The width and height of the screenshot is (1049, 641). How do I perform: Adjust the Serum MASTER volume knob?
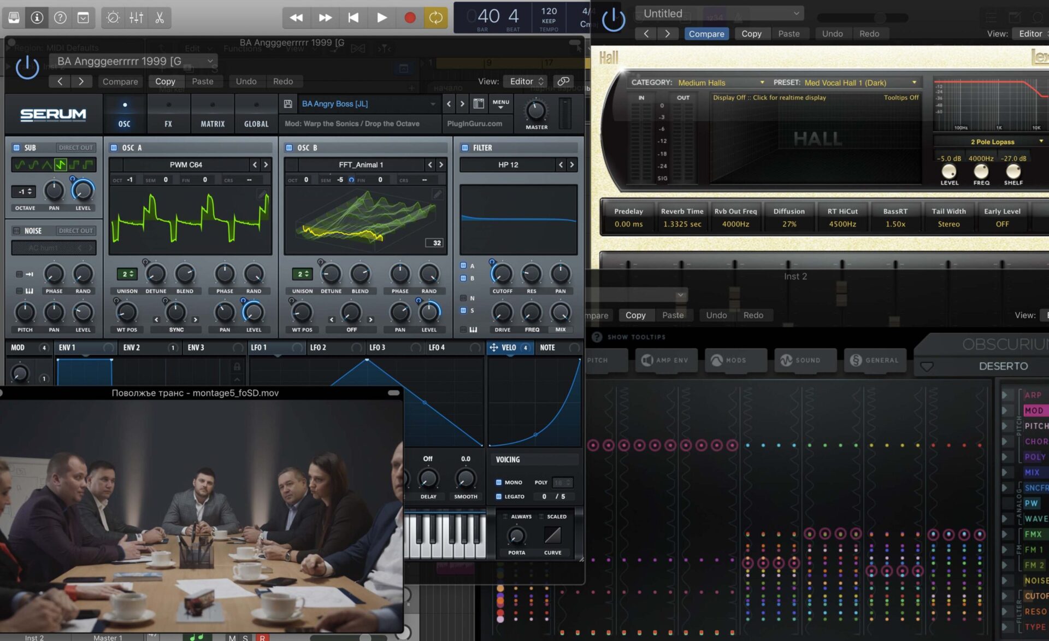pos(536,110)
